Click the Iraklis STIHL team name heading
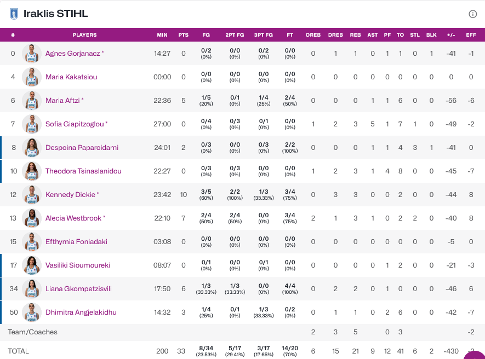 55,14
